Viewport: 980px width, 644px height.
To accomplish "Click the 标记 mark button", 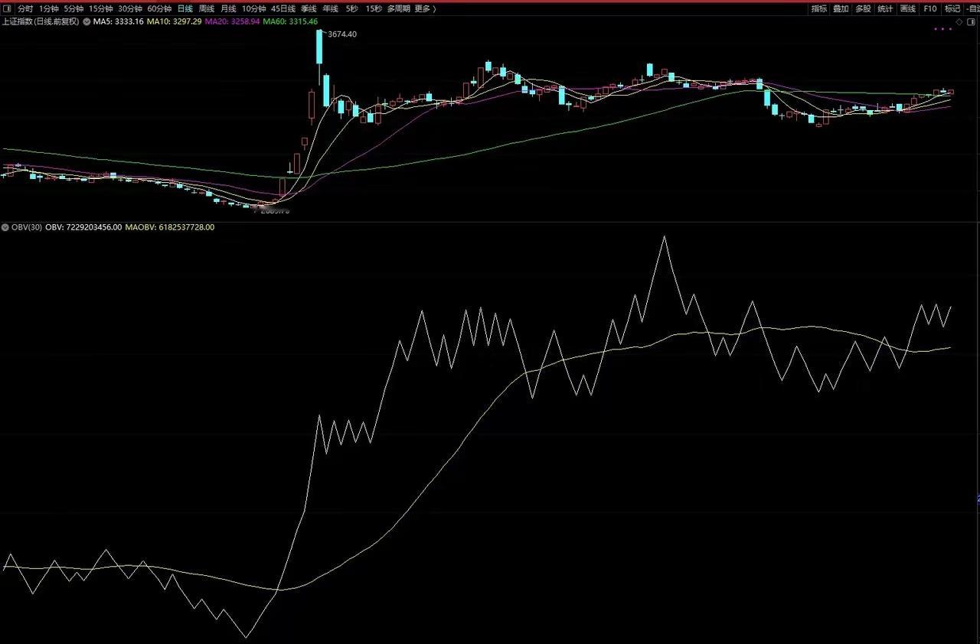I will pos(952,8).
